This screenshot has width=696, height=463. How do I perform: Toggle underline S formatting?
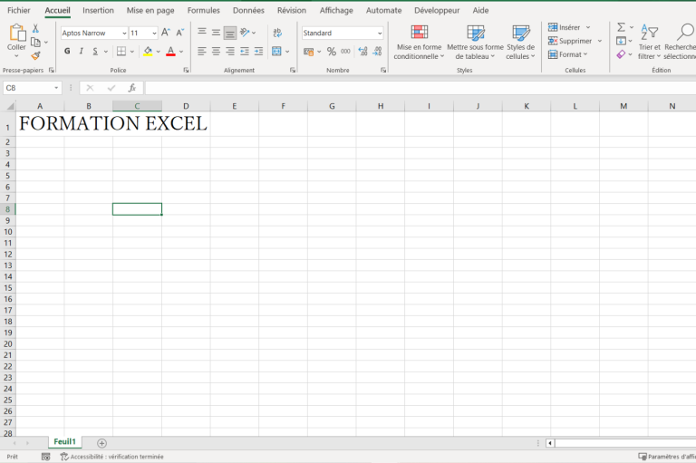95,52
